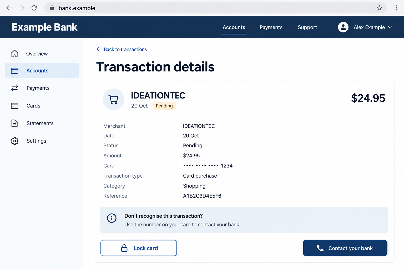Click the phone icon on Contact your bank
Screen dimensions: 404x269
pyautogui.click(x=320, y=248)
